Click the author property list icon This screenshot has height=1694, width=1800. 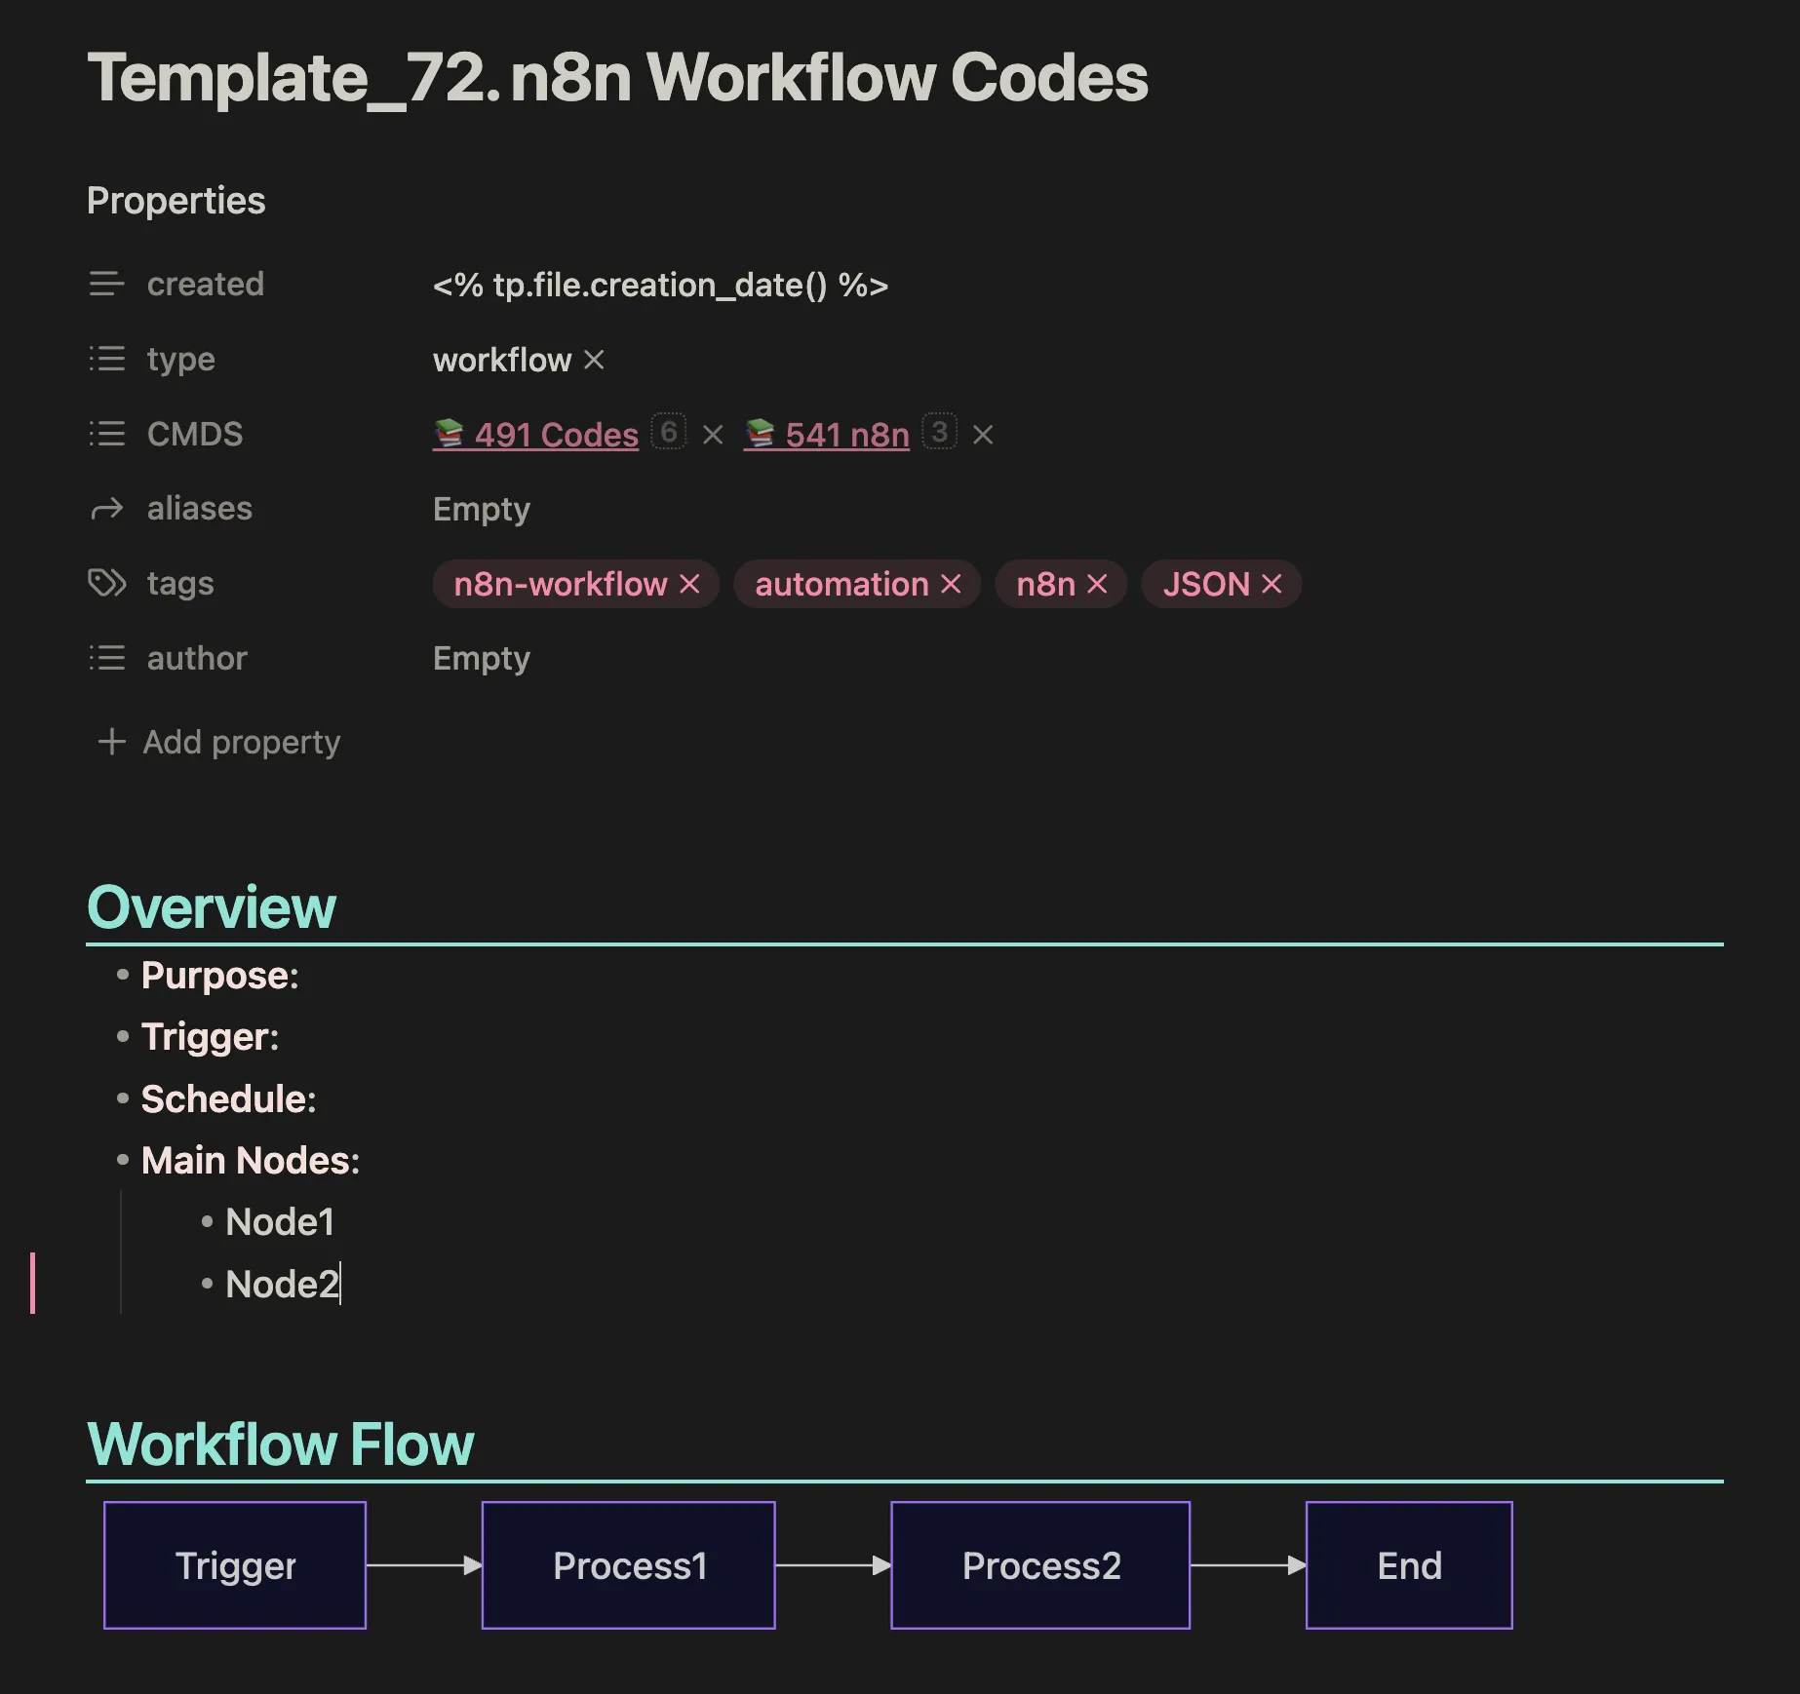(106, 658)
